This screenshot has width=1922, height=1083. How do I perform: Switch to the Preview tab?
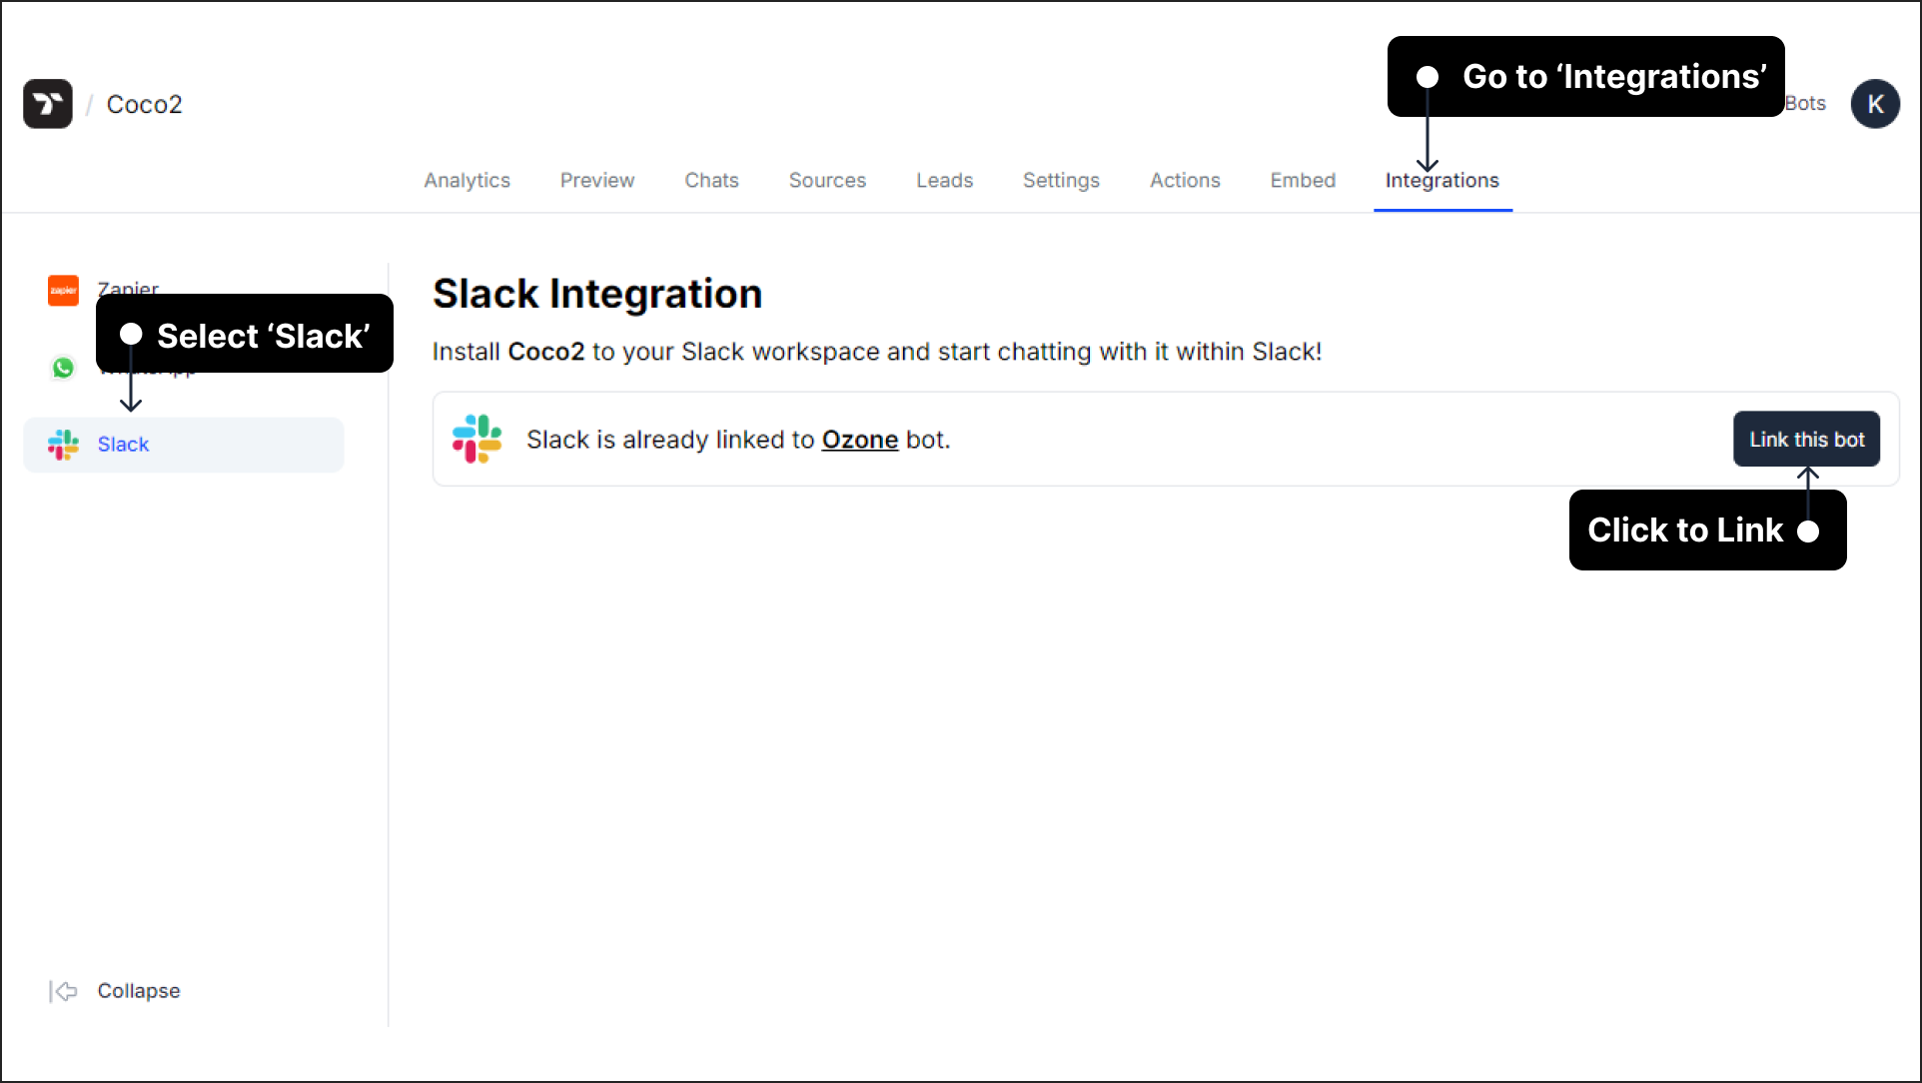click(597, 180)
